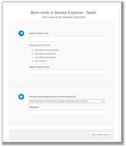126x147 pixels.
Task: Focus the Inserir senha nova password field
Action: pos(67,39)
